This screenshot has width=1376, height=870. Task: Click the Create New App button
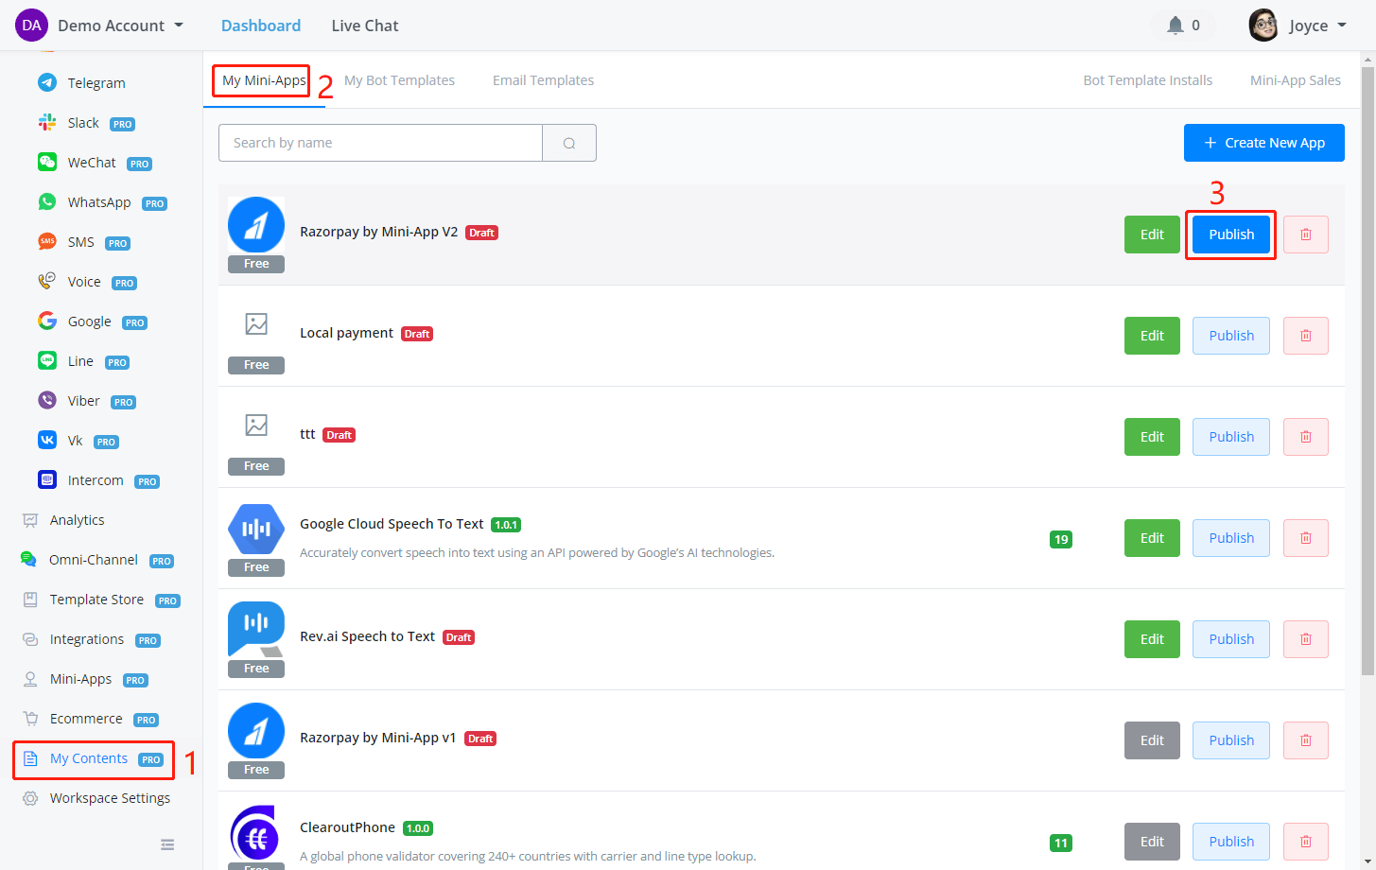pyautogui.click(x=1264, y=143)
